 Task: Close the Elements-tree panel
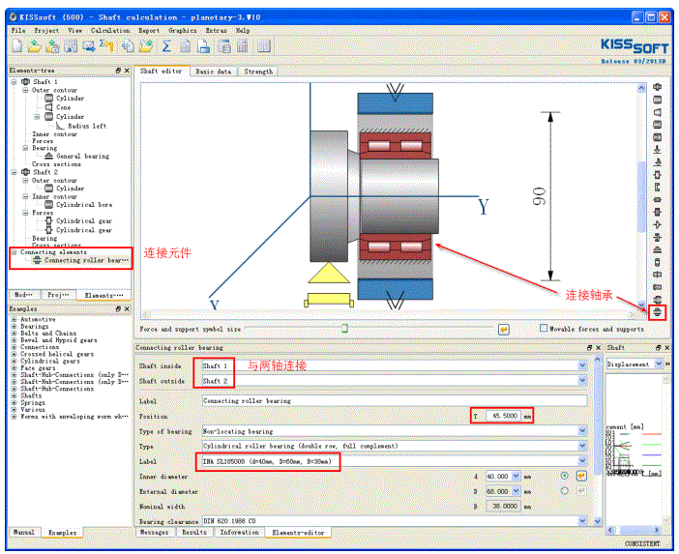point(127,71)
